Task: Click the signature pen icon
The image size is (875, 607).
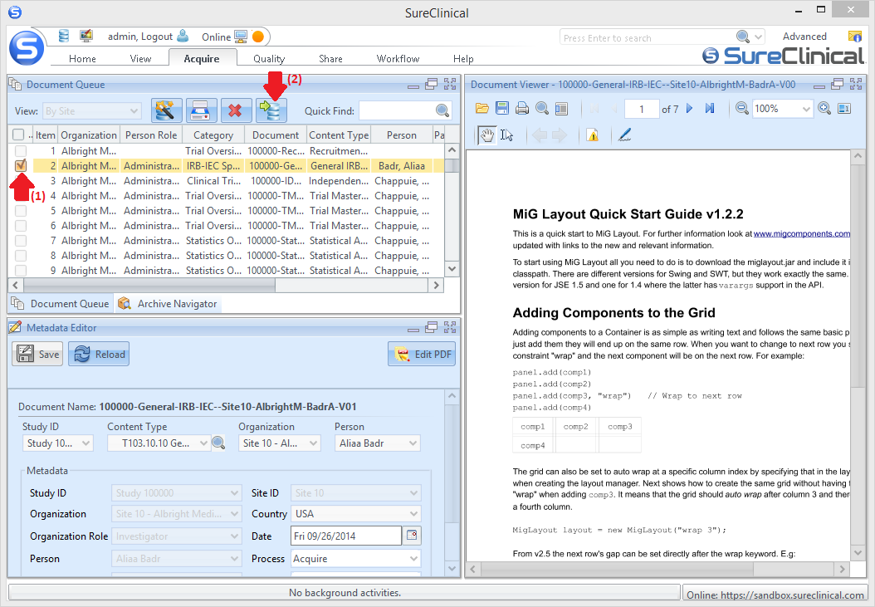Action: pos(624,135)
